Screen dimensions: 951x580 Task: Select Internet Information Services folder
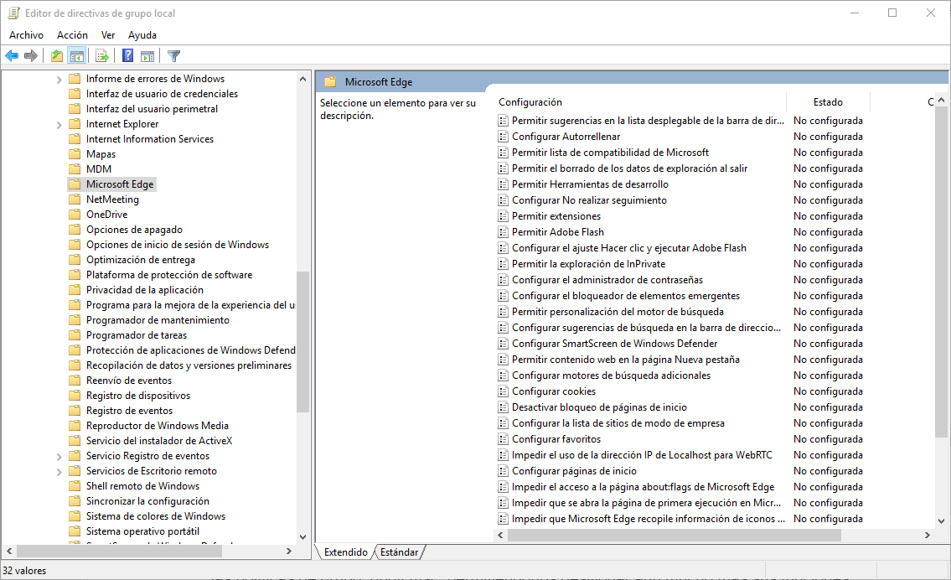click(x=150, y=139)
